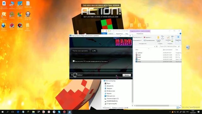Open the Файл tab in Explorer
Screen dimensions: 202x114
tap(104, 34)
